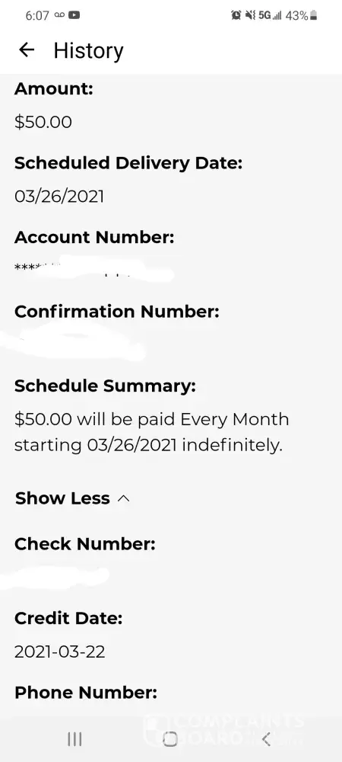The height and width of the screenshot is (762, 342).
Task: Tap the YouTube notification icon in status bar
Action: [x=74, y=15]
